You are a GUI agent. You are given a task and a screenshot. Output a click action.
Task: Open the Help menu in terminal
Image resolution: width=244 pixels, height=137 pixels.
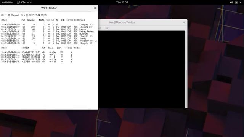(106, 28)
